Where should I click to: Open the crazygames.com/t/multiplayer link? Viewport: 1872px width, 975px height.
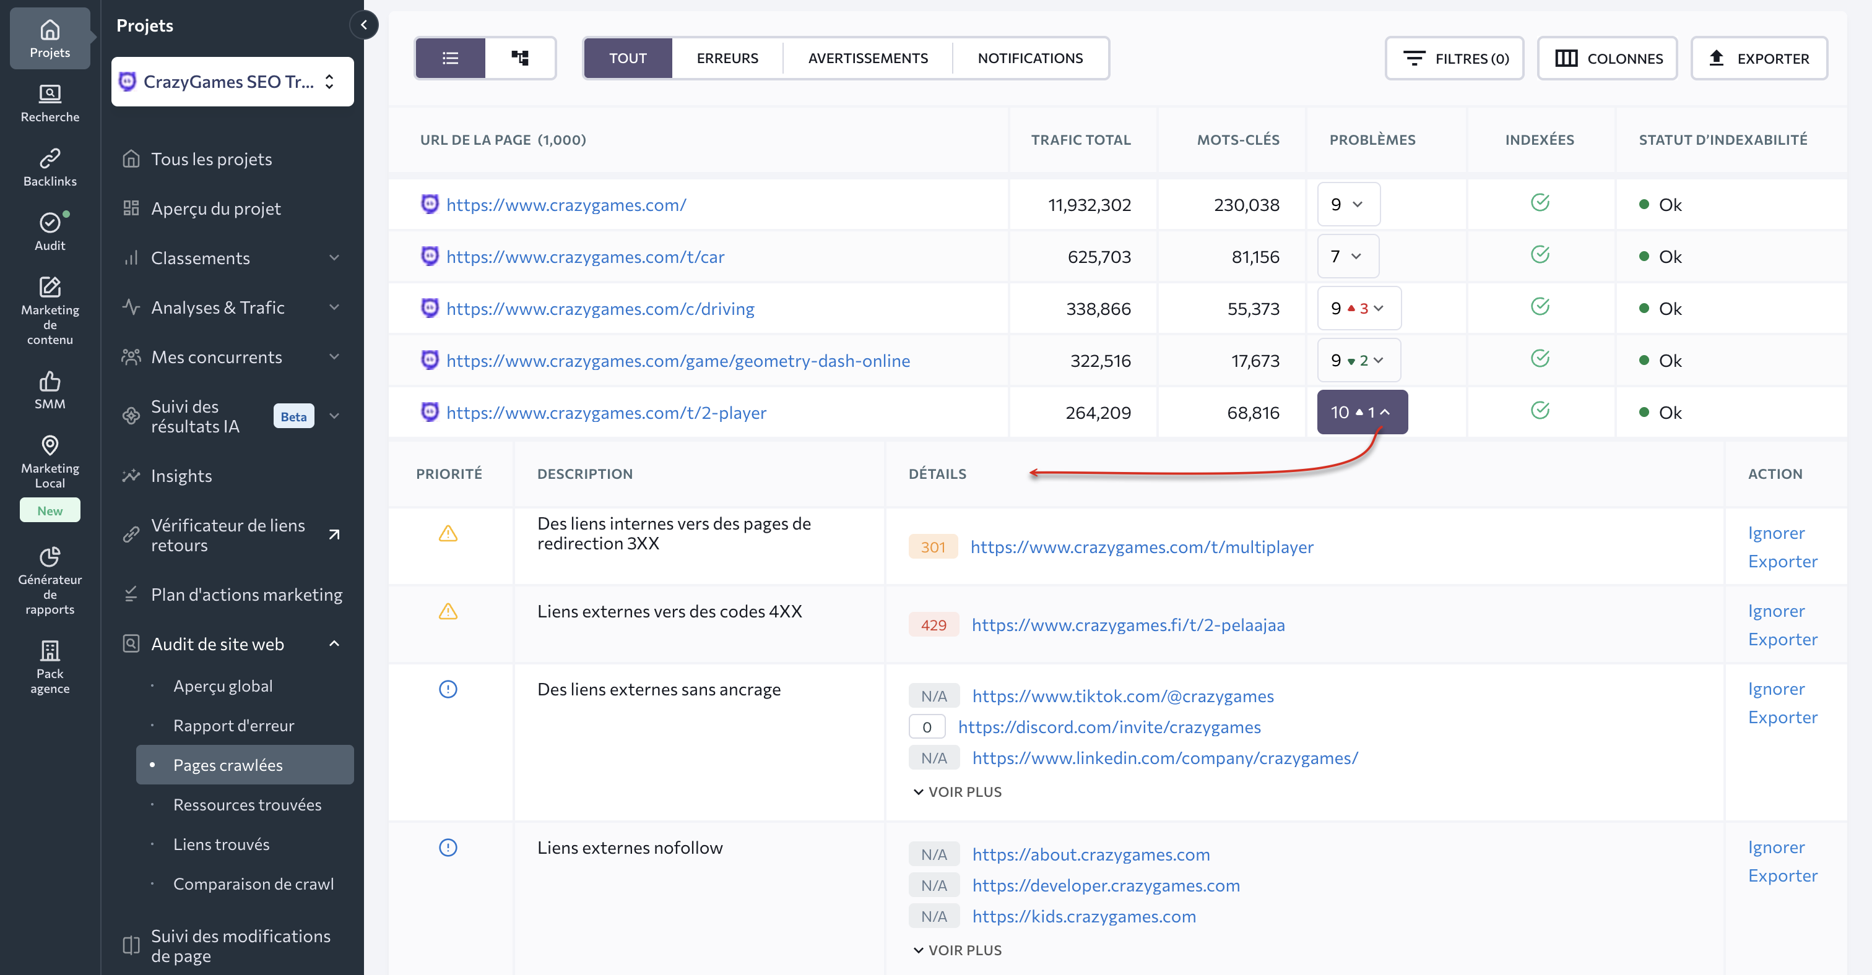click(x=1142, y=547)
